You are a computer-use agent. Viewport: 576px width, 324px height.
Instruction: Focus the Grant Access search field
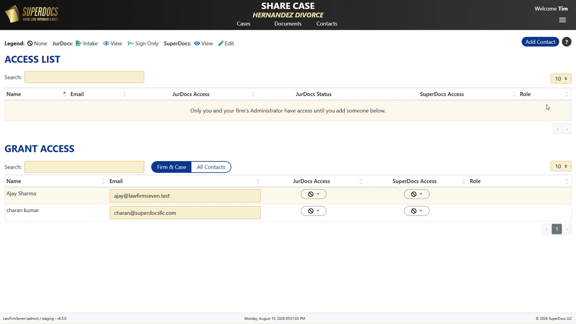coord(84,167)
